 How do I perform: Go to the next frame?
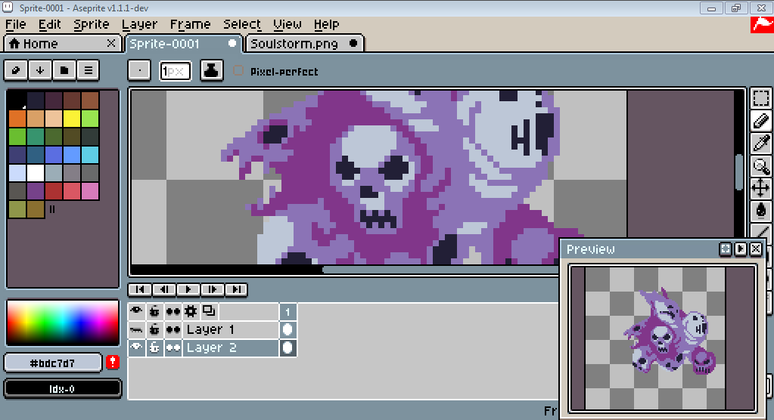[213, 289]
